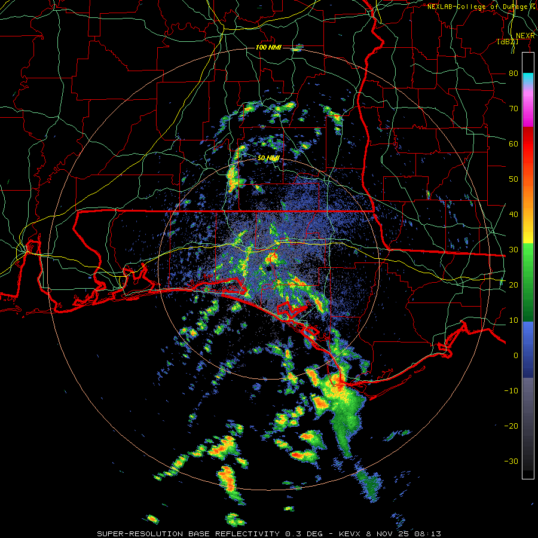Click the 60 dBZ scale value
Image resolution: width=538 pixels, height=538 pixels.
click(x=513, y=143)
